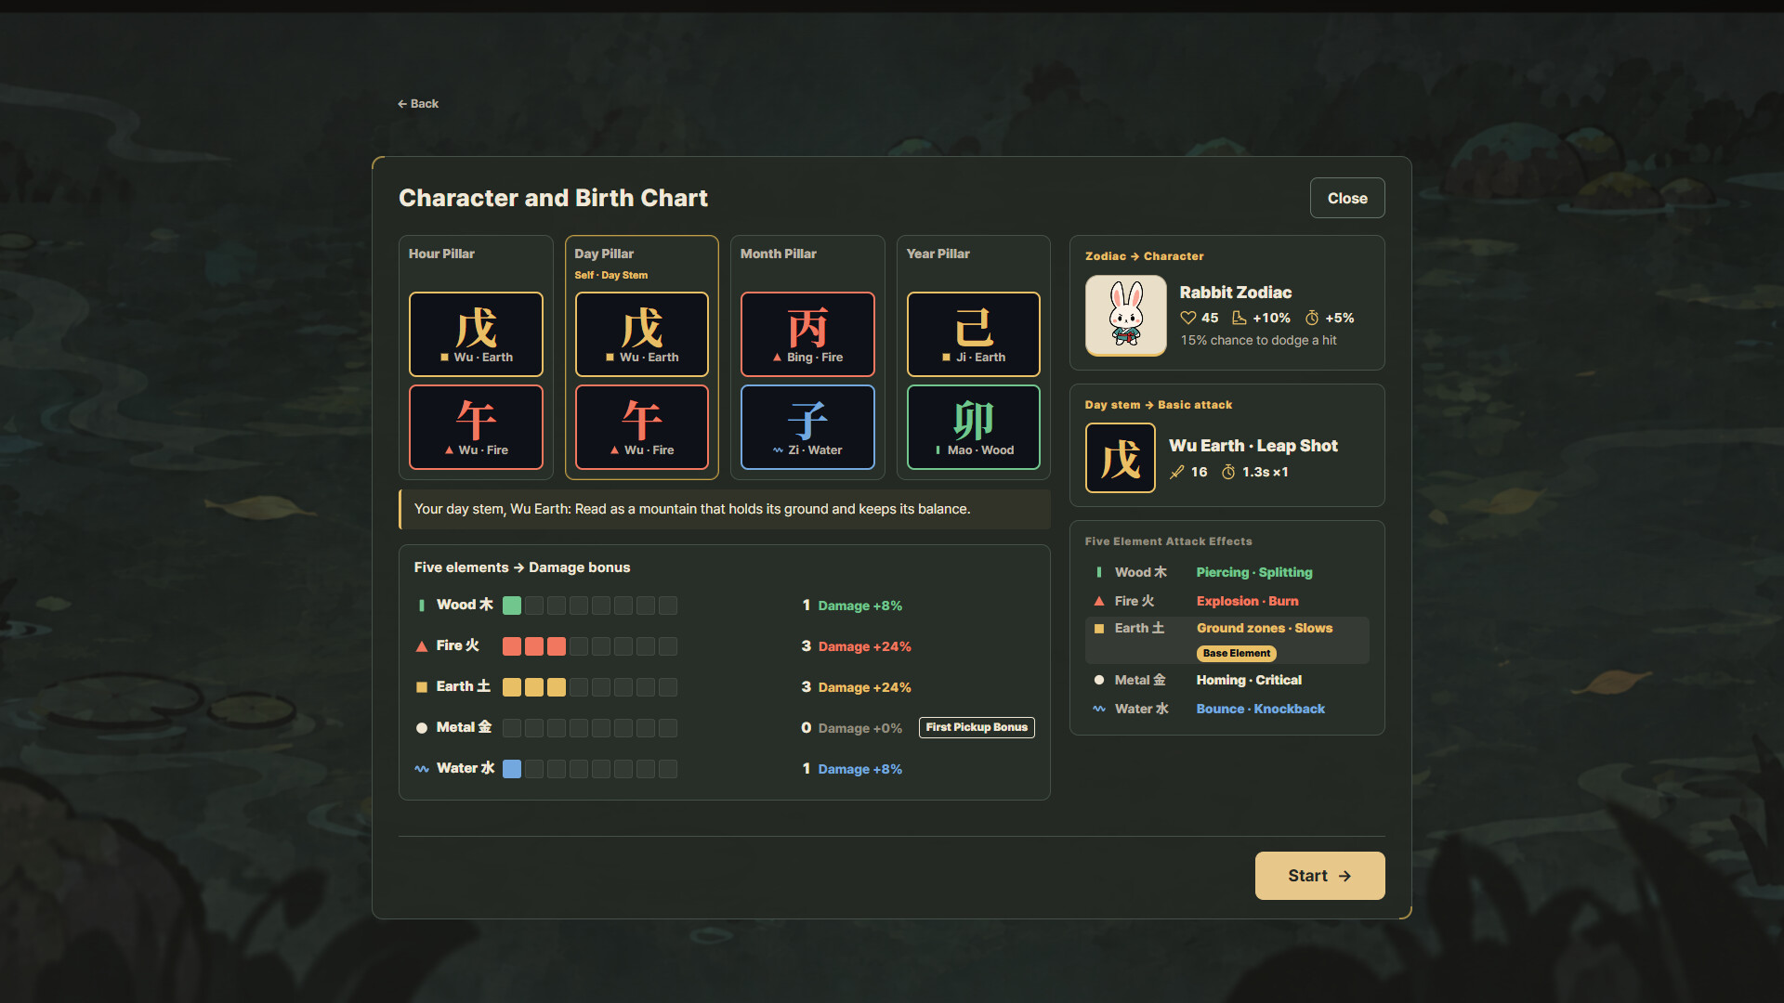1784x1003 pixels.
Task: Select the Year Pillar Mao Wood card
Action: tap(974, 427)
